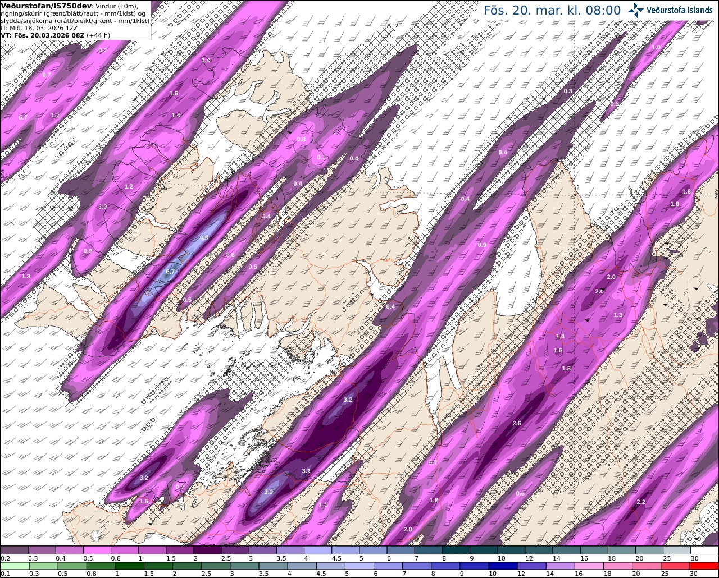Choose the light lavender swatch labeled 4.5 upper row
Viewport: 719px width, 578px height.
[345, 551]
